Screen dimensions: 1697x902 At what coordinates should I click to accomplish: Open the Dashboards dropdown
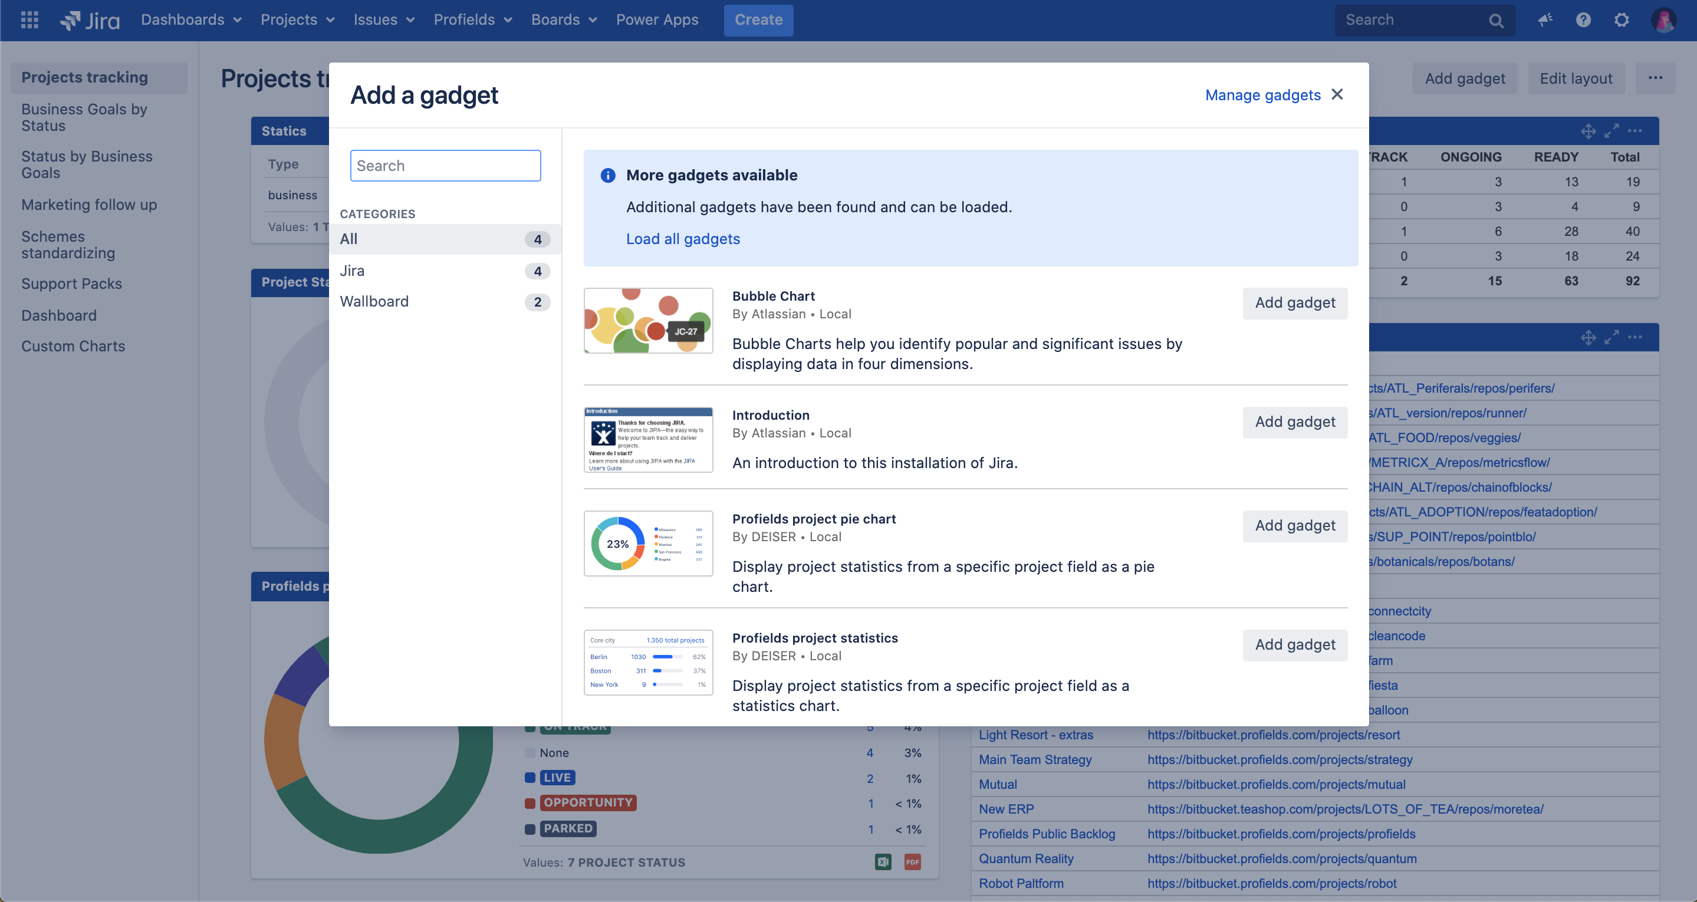[190, 20]
